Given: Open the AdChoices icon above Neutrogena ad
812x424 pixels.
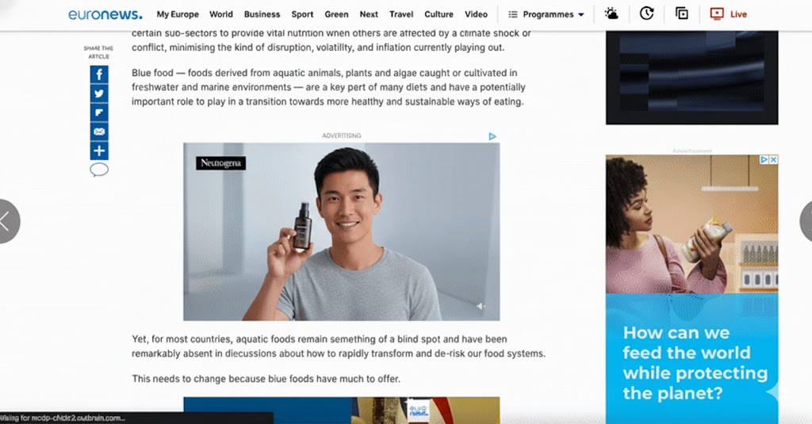Looking at the screenshot, I should click(492, 136).
